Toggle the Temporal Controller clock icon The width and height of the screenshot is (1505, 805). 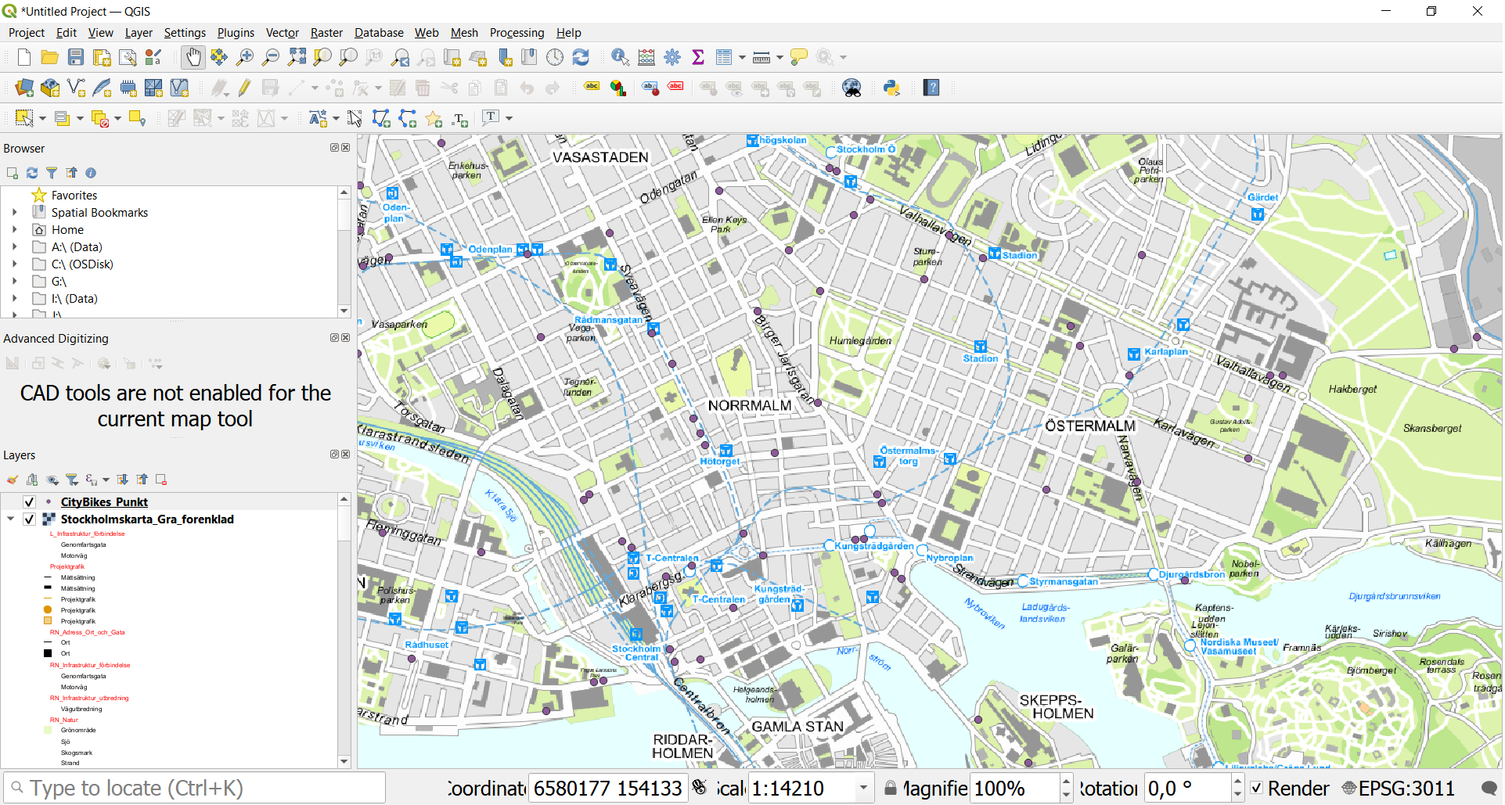coord(555,57)
